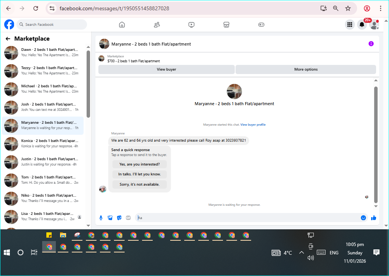Click the install app icon in address bar
The height and width of the screenshot is (276, 389).
324,8
